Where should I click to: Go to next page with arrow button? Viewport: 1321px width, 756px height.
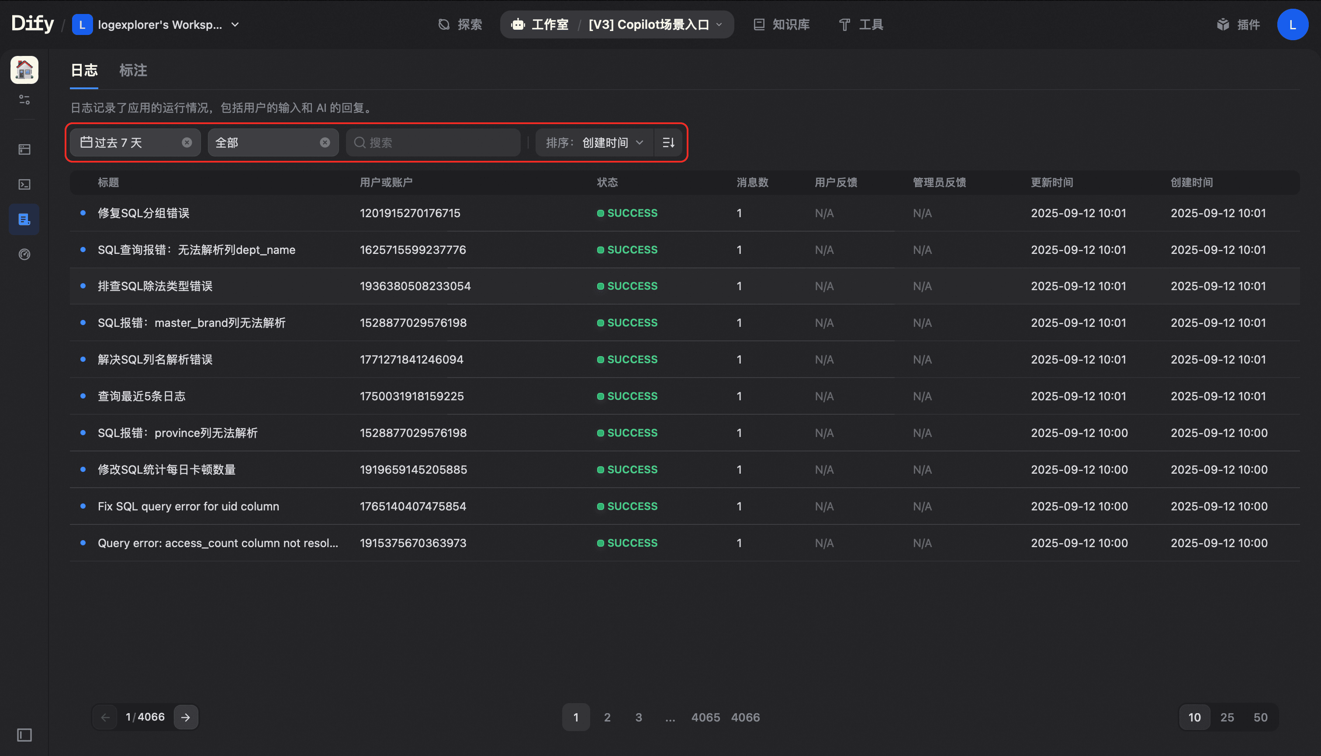pos(185,717)
